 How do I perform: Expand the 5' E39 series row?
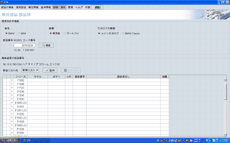(12, 129)
